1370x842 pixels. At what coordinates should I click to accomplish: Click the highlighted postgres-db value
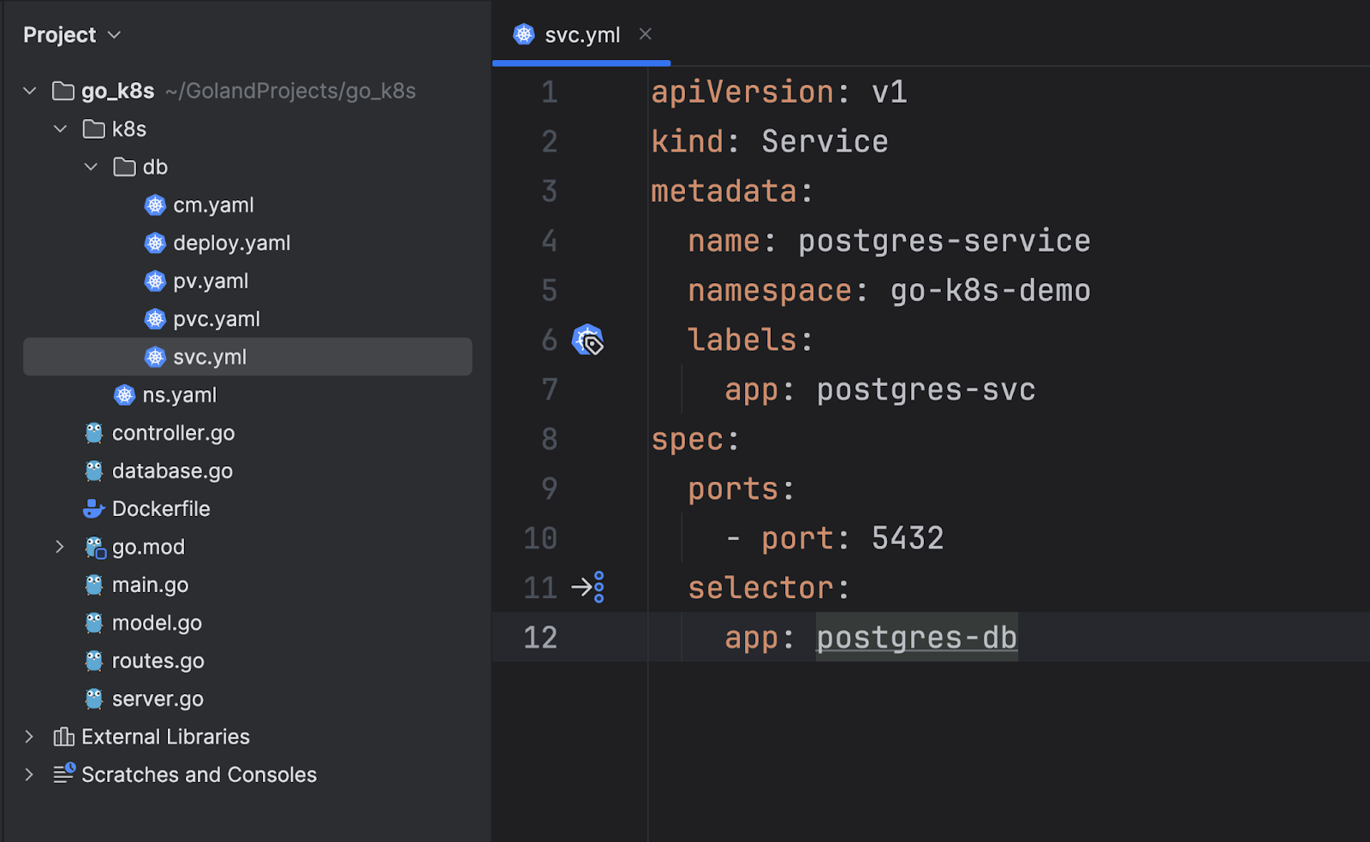916,637
